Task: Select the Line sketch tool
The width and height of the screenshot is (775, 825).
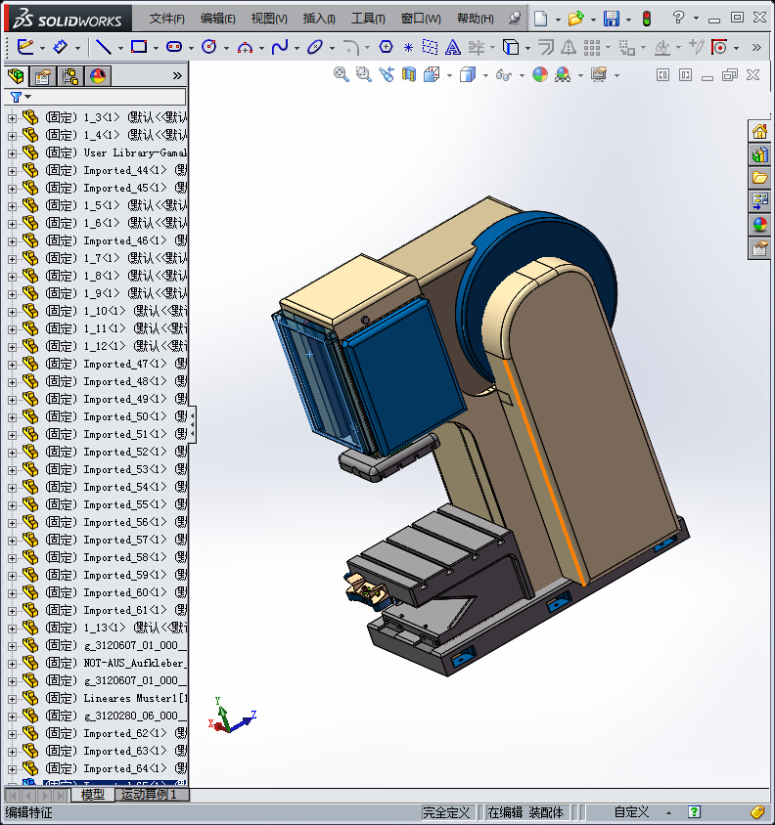Action: 103,47
